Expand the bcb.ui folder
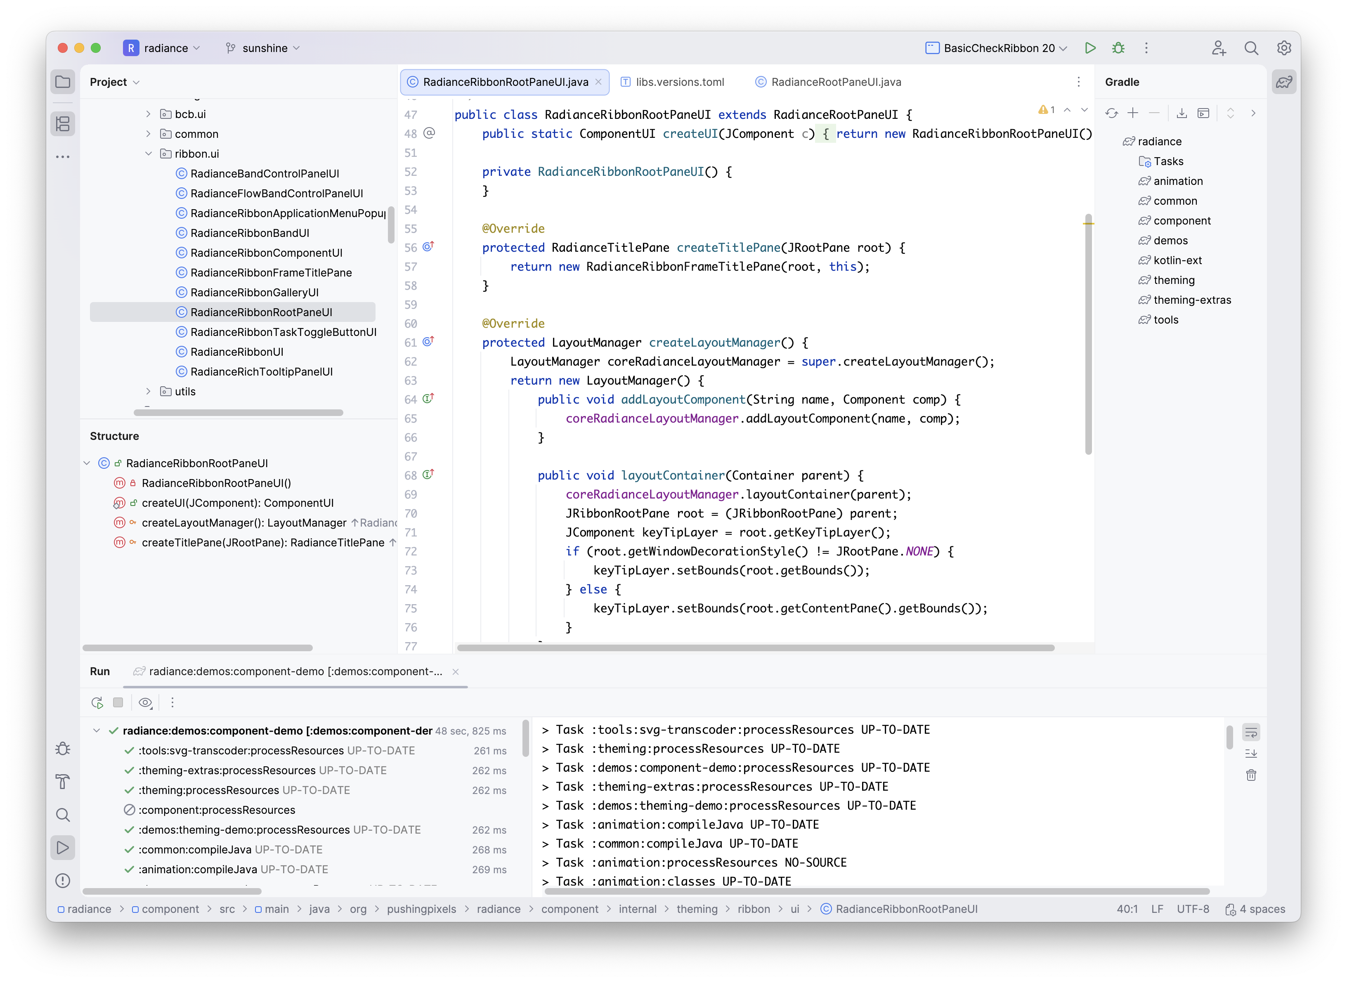 pyautogui.click(x=148, y=114)
